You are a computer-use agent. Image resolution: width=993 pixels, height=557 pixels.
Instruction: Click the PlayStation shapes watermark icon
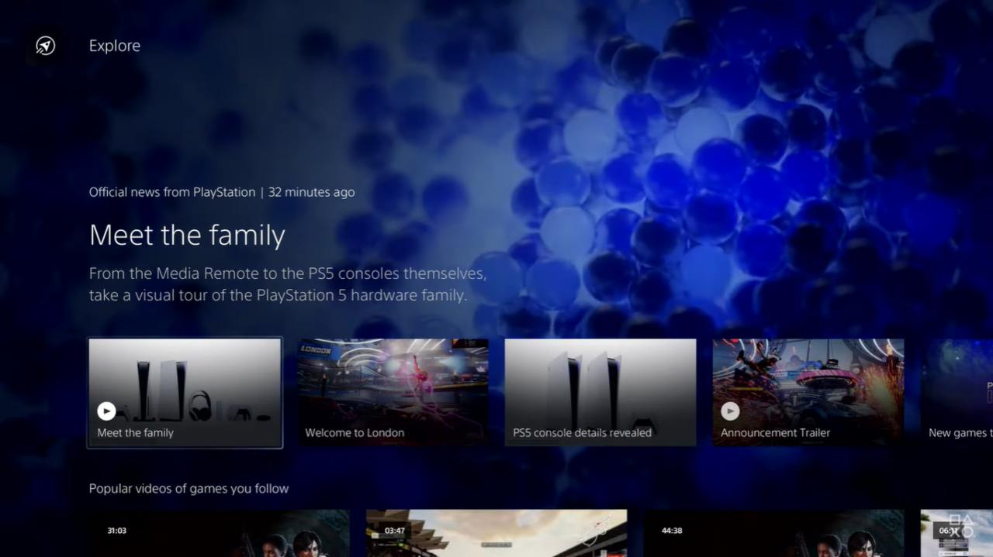pos(962,526)
